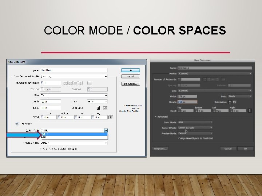Click Number of Artboards field, light dialog
Image resolution: width=262 pixels, height=196 pixels.
pos(52,83)
